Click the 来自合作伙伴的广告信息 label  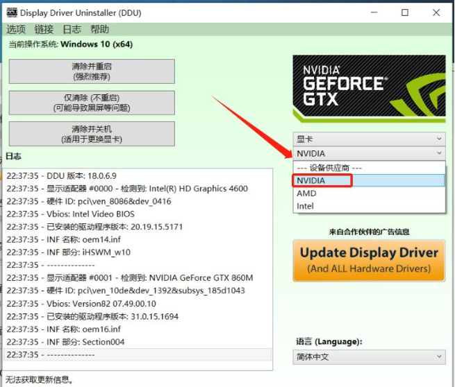[x=369, y=232]
